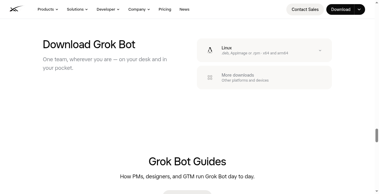Click the 'Download Grok Bot' heading
Screen dimensions: 379x194
click(89, 45)
